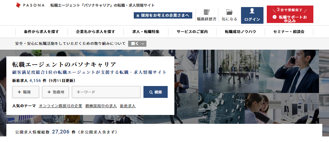
Task: Follow 新着求人 theme link
Action: click(x=127, y=106)
